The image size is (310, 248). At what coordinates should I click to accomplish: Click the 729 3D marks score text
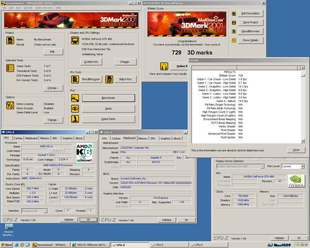point(192,53)
